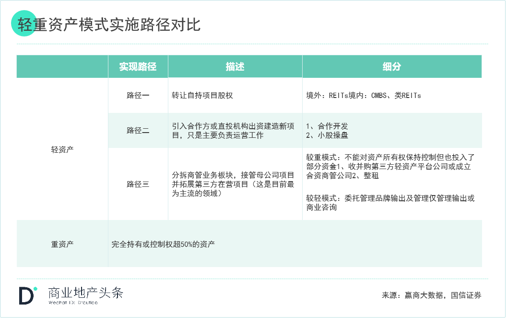Switch to the 细分 column header

pyautogui.click(x=392, y=67)
